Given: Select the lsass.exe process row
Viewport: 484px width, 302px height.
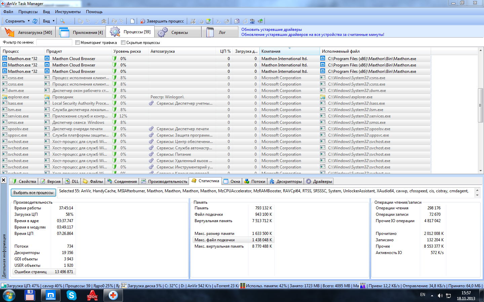Looking at the screenshot, I should (x=216, y=103).
